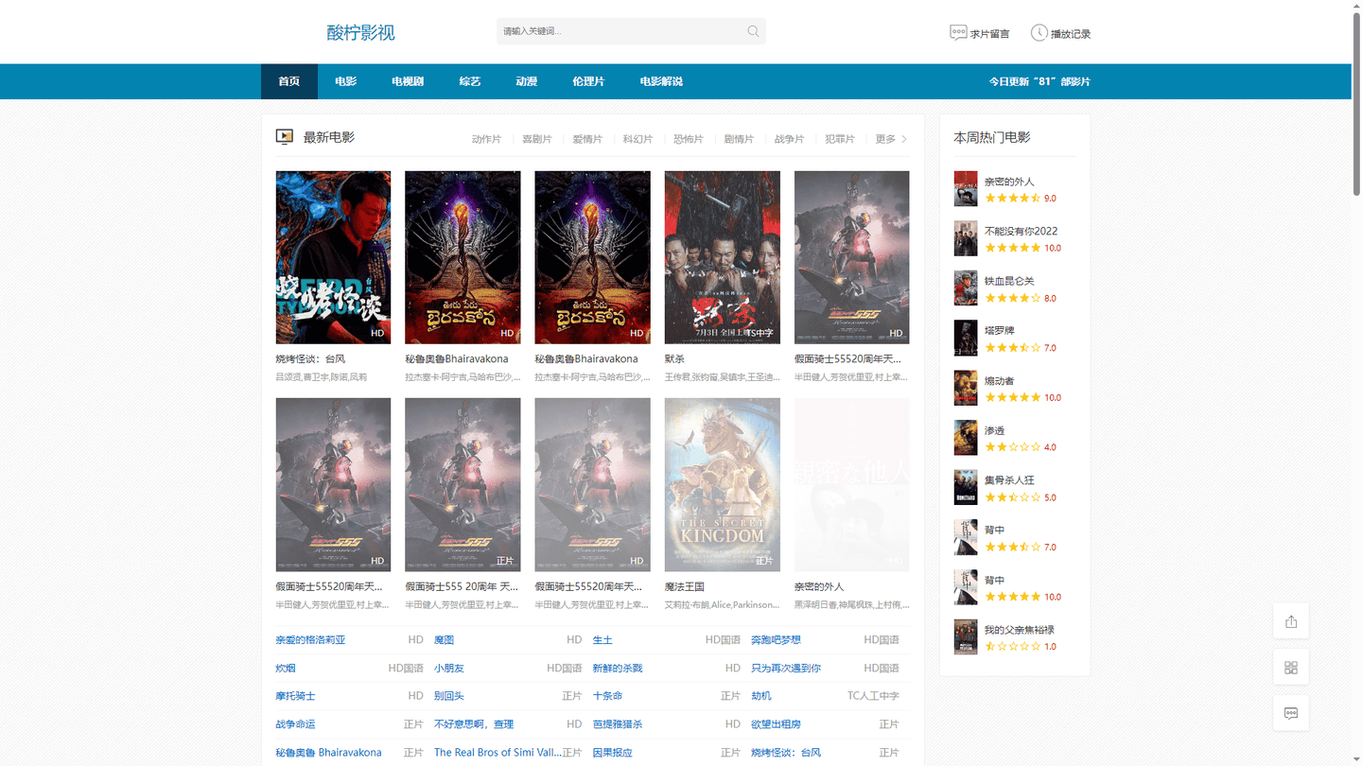
Task: Click 默杀 title below poster
Action: (x=674, y=359)
